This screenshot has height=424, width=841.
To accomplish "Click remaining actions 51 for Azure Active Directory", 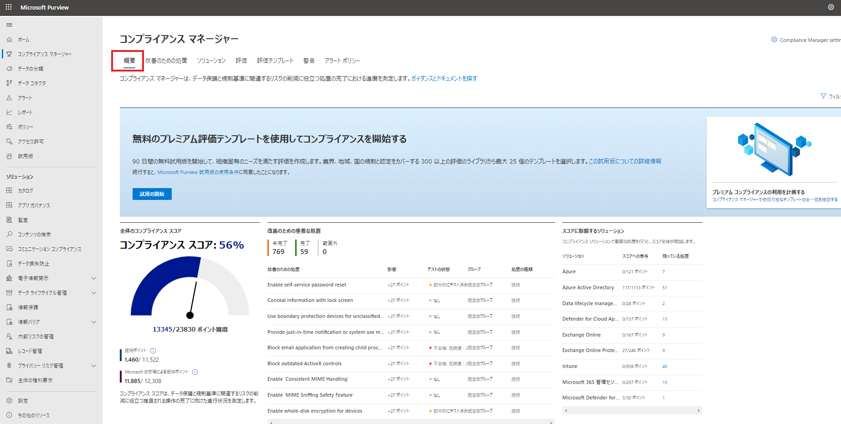I will (665, 288).
